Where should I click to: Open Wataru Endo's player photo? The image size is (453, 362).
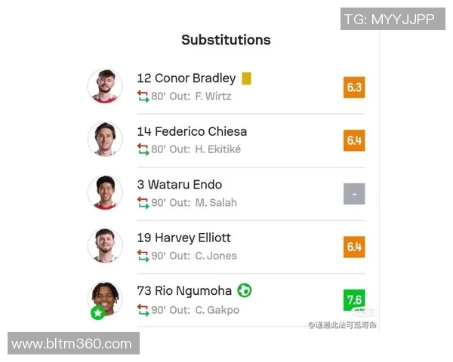tap(105, 193)
